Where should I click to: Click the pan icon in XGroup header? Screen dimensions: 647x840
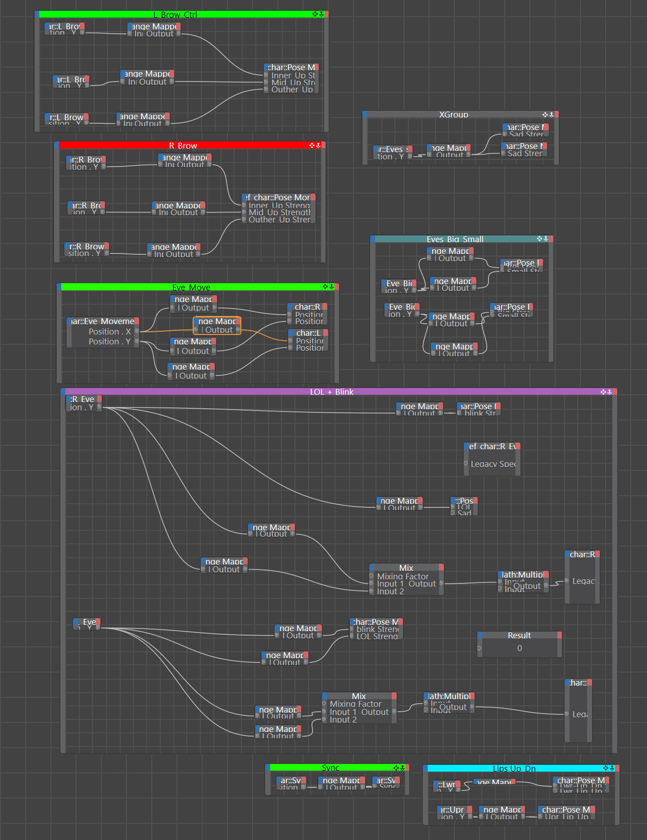pyautogui.click(x=545, y=115)
